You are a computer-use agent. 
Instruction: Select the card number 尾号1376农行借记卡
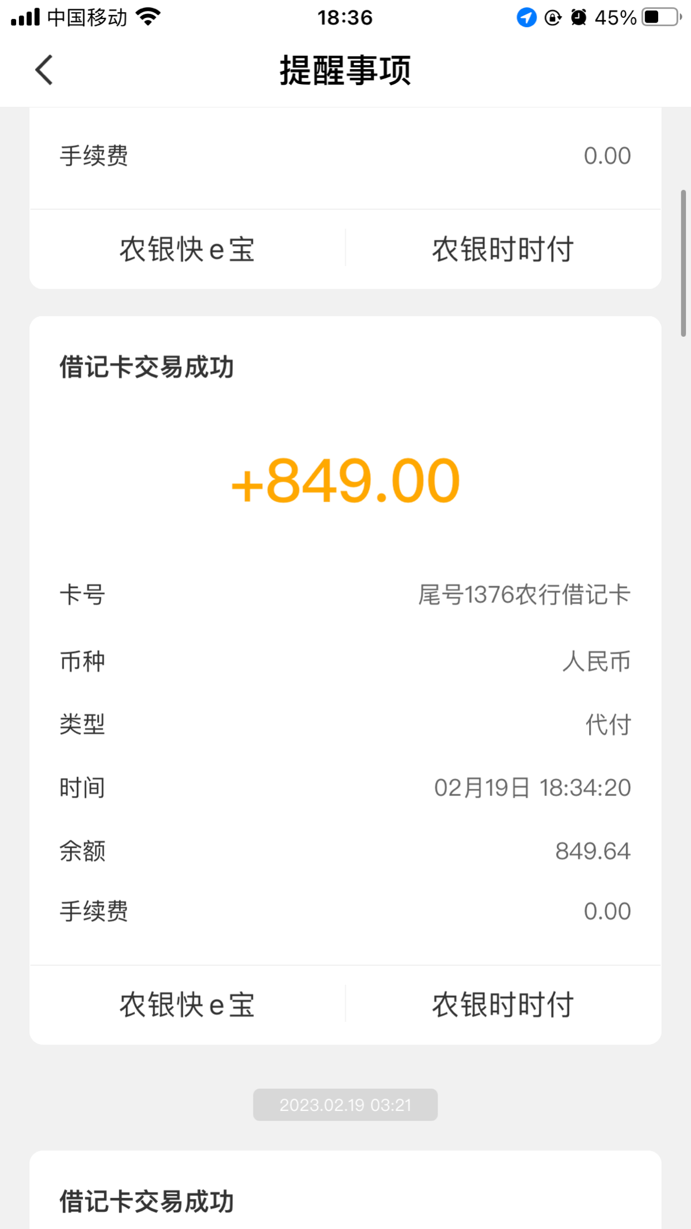coord(524,595)
